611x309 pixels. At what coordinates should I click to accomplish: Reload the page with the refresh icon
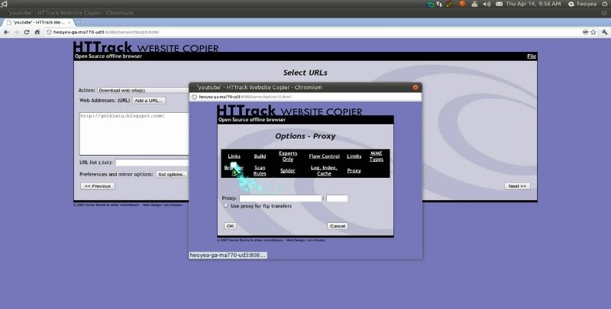coord(27,32)
